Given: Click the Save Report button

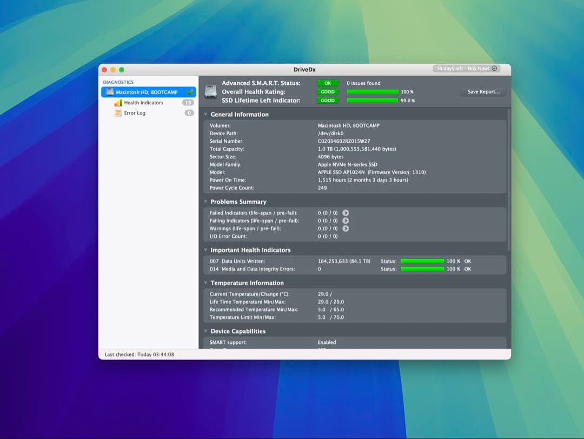Looking at the screenshot, I should tap(483, 92).
